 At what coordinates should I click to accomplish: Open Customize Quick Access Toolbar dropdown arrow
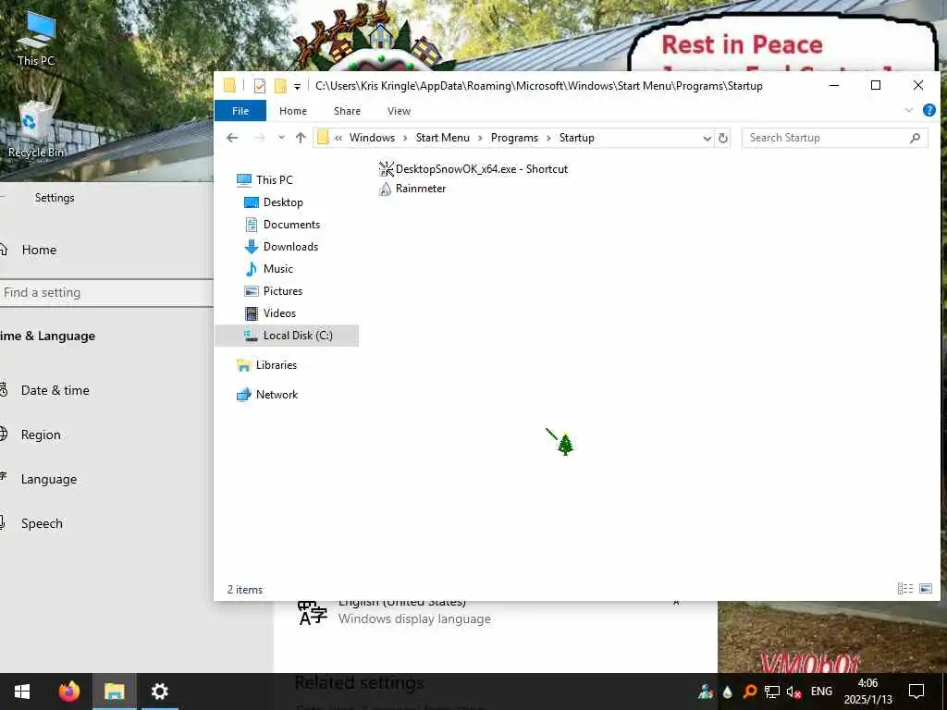point(297,86)
